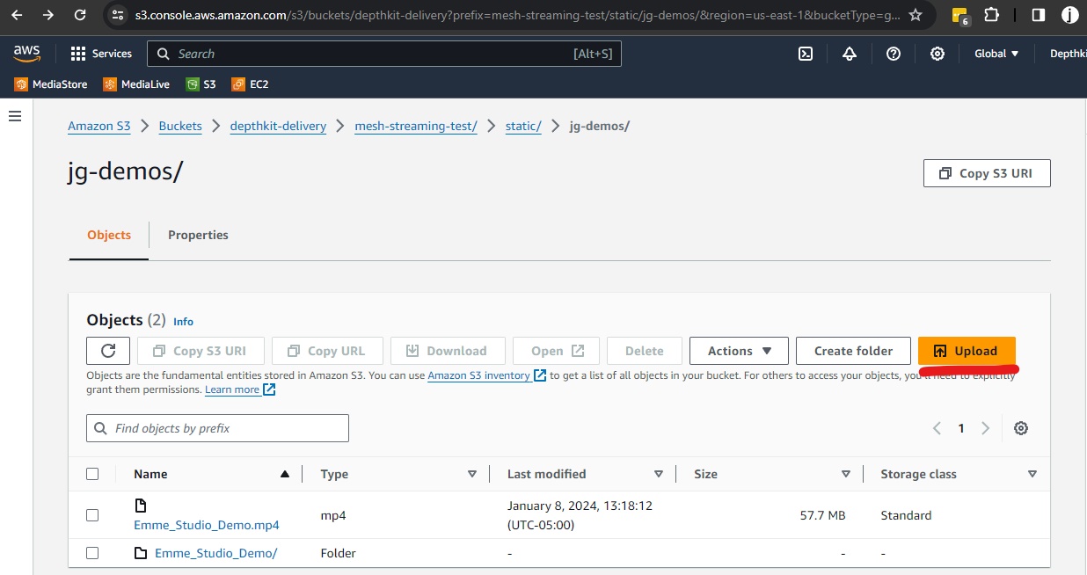Go back with the browser back arrow
1087x575 pixels.
pos(17,15)
